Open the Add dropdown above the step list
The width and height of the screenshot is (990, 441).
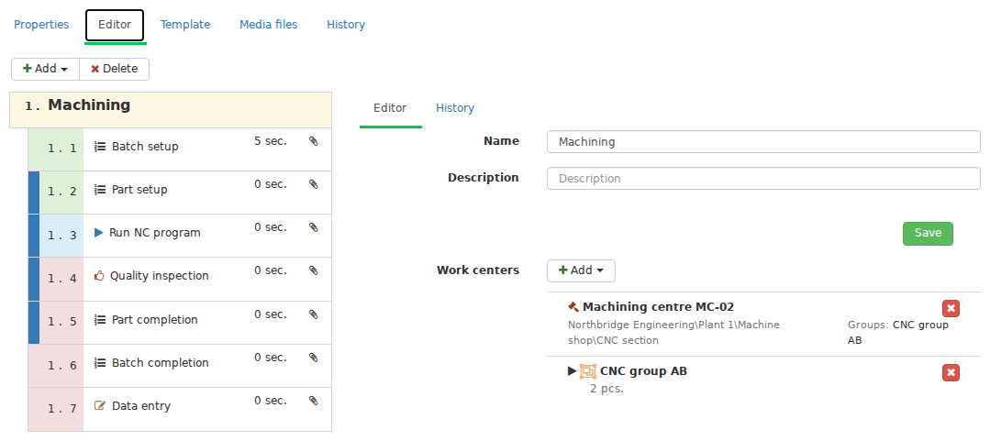[x=46, y=69]
